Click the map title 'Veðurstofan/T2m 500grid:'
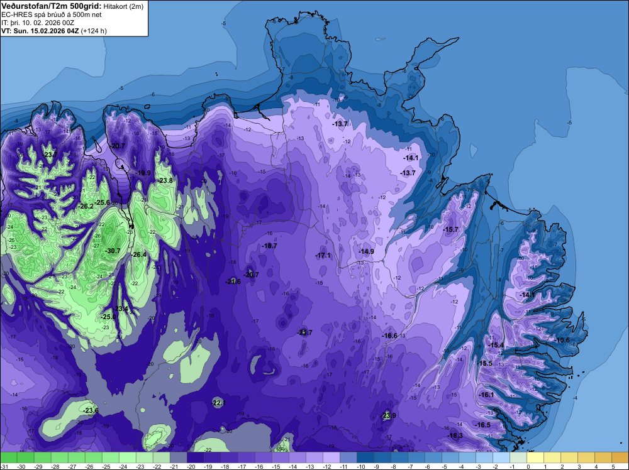 point(52,6)
